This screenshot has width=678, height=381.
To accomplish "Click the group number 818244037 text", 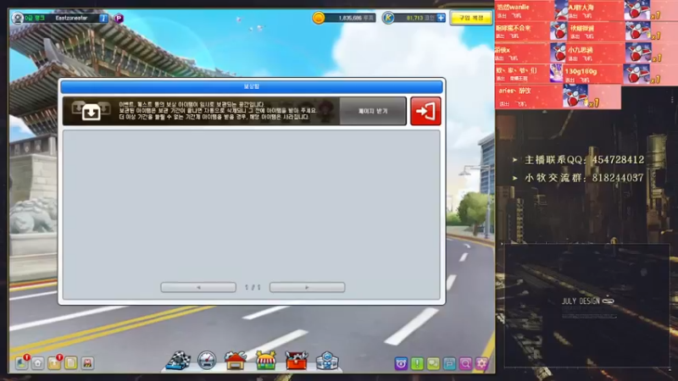I will click(618, 178).
